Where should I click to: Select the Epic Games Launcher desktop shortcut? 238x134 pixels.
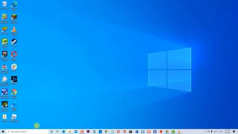tap(4, 56)
